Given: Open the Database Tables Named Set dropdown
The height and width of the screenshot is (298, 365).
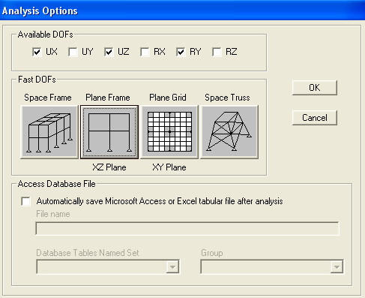Looking at the screenshot, I should click(172, 267).
